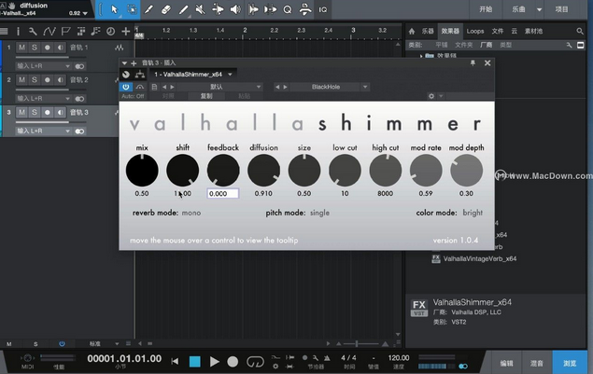Open the routing view icon in plugin window
593x374 pixels.
[x=140, y=75]
